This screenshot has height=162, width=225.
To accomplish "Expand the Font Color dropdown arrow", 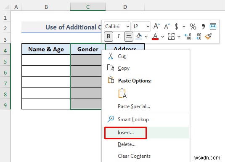I will click(x=162, y=37).
